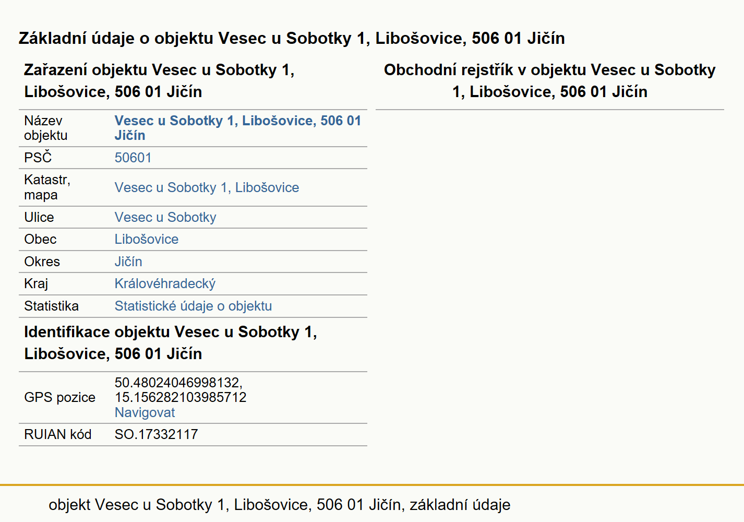Click the GPS longitude value 15.156282103985712

(181, 397)
